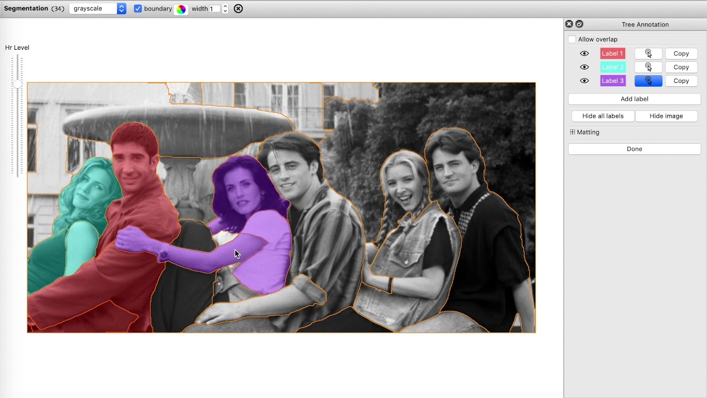Viewport: 707px width, 398px height.
Task: Activate the Label 2 pointer select tool
Action: 648,67
